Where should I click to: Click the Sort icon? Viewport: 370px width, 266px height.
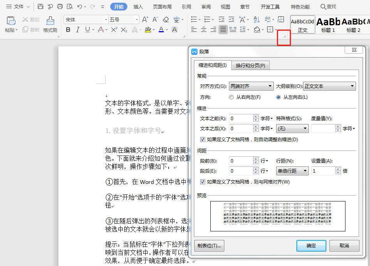[257, 19]
